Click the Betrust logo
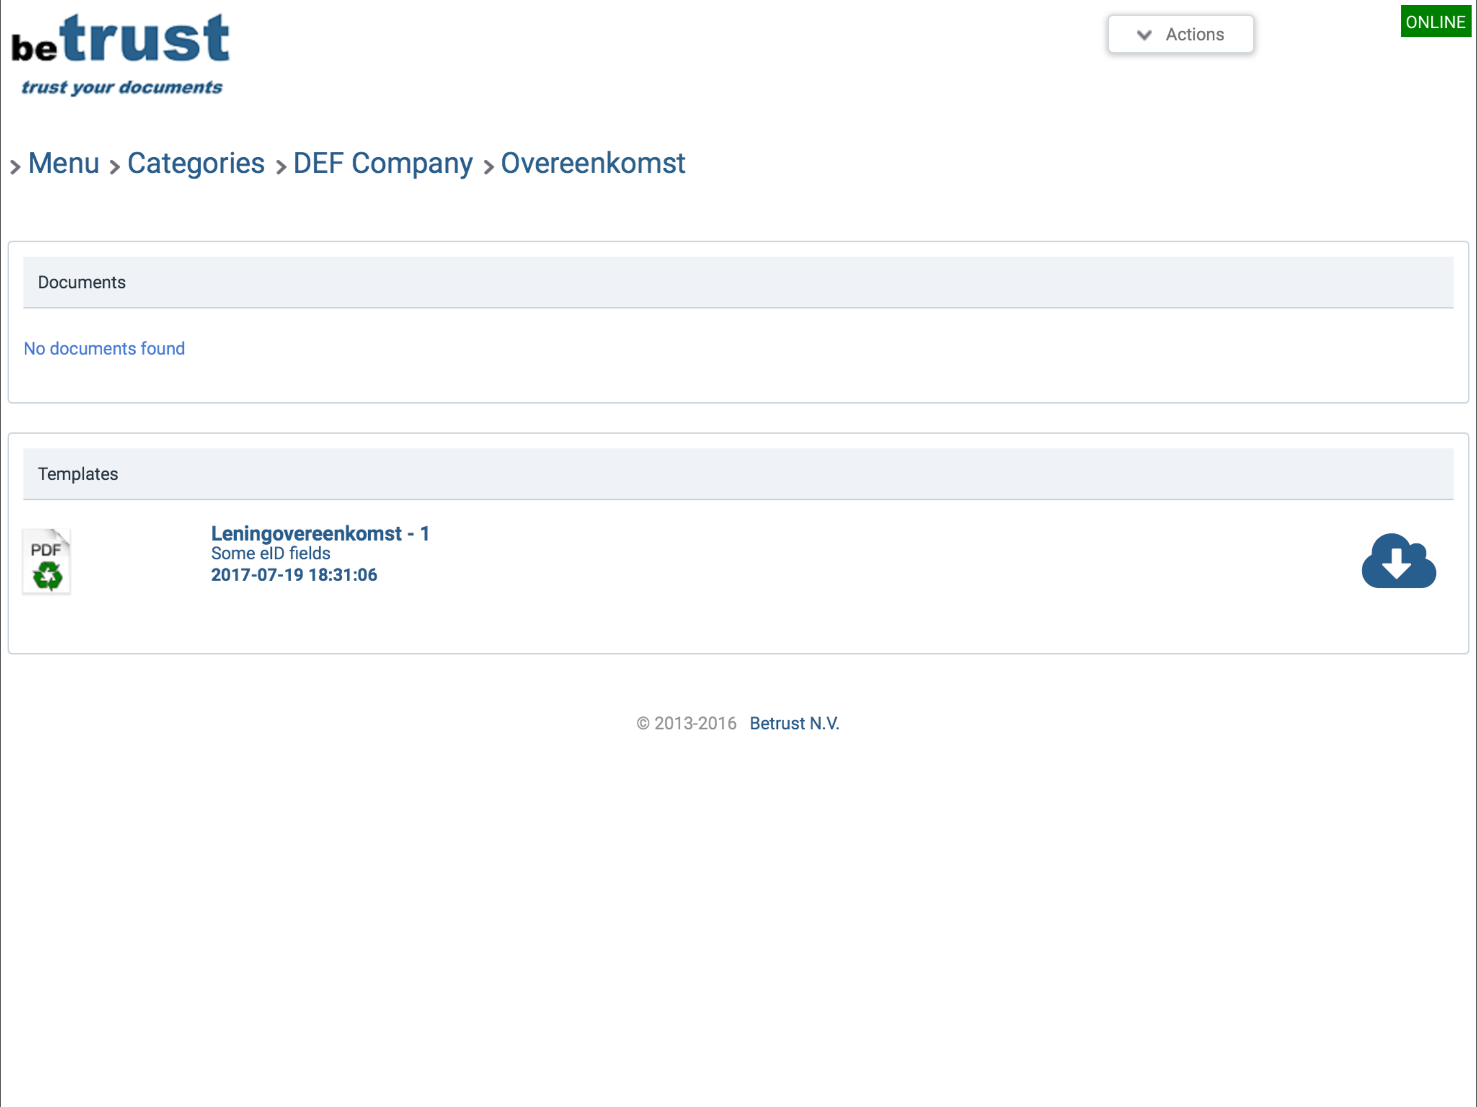 coord(120,54)
